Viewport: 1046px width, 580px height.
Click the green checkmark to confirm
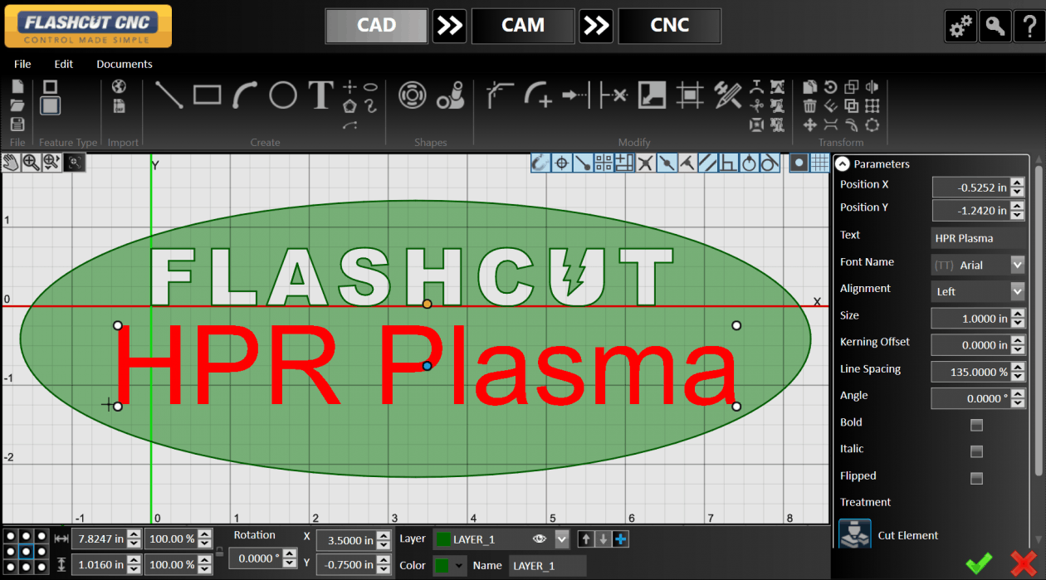(978, 561)
